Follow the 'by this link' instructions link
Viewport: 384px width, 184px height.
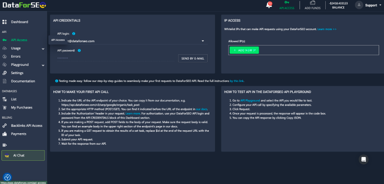[x=236, y=81]
